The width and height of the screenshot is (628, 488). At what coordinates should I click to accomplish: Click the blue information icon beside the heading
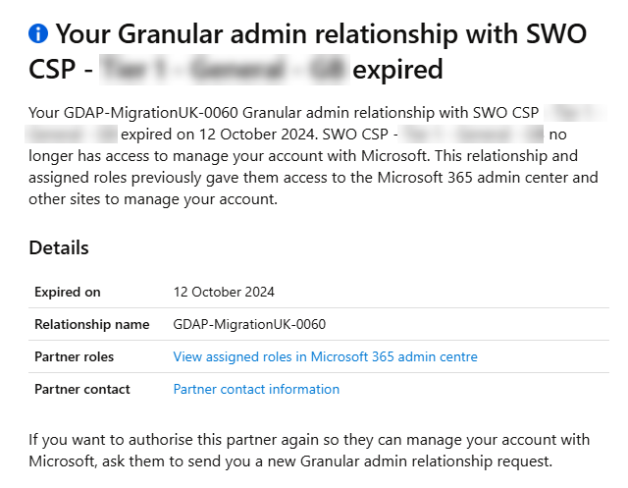[38, 34]
